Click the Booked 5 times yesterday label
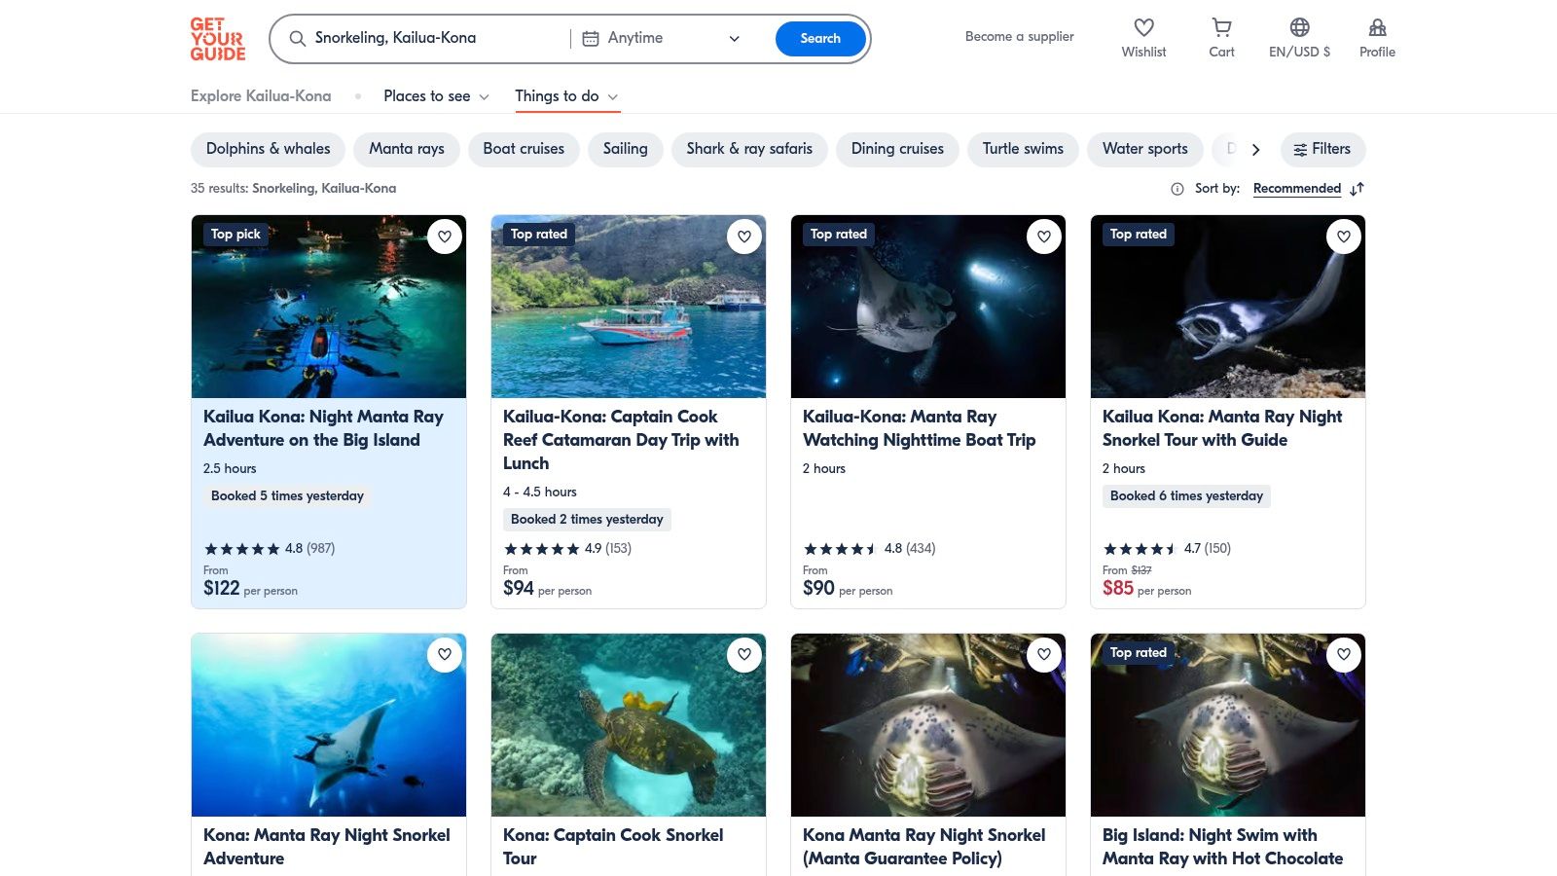This screenshot has width=1557, height=876. click(x=287, y=496)
